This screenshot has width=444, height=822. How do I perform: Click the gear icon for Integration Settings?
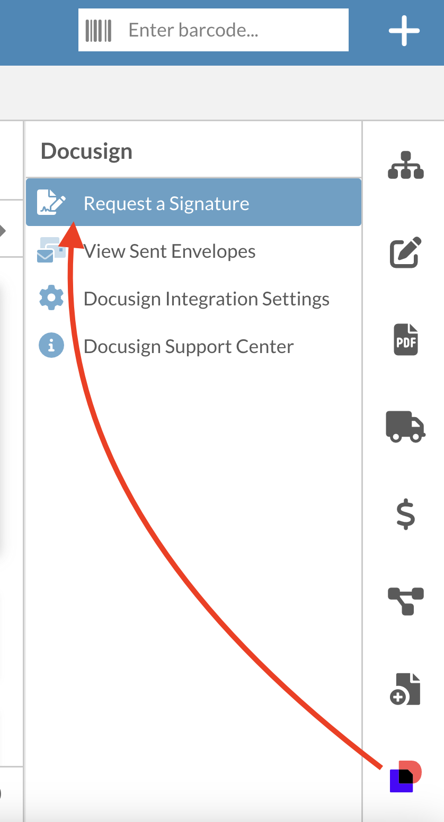click(x=51, y=299)
